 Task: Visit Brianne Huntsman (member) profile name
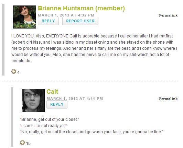coord(81,8)
